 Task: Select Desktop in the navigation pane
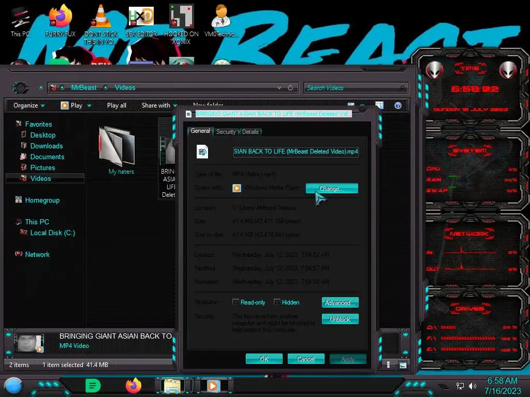(42, 135)
